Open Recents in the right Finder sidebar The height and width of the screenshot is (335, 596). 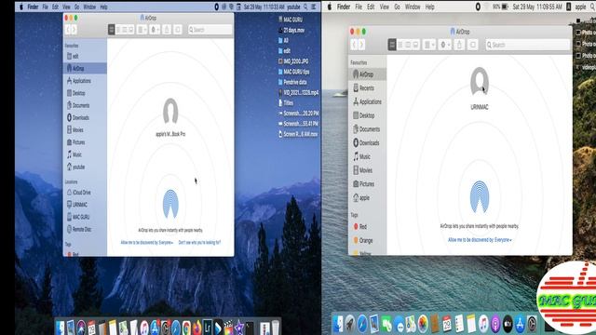pyautogui.click(x=367, y=88)
